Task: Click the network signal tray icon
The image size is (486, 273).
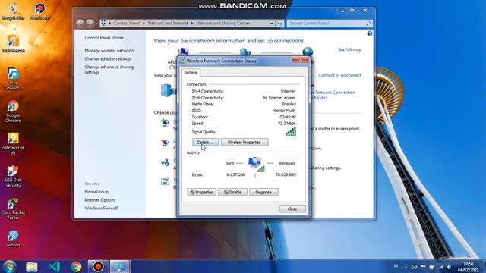Action: [440, 267]
